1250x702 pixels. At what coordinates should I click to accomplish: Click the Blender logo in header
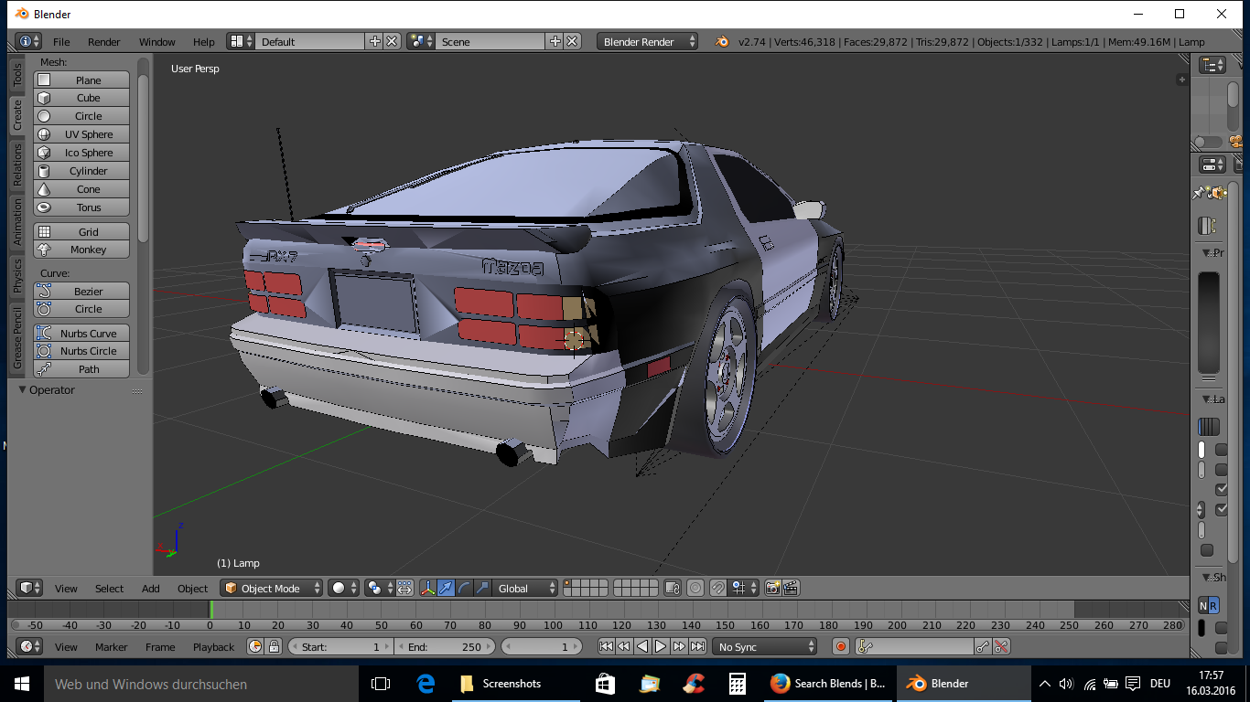coord(722,42)
